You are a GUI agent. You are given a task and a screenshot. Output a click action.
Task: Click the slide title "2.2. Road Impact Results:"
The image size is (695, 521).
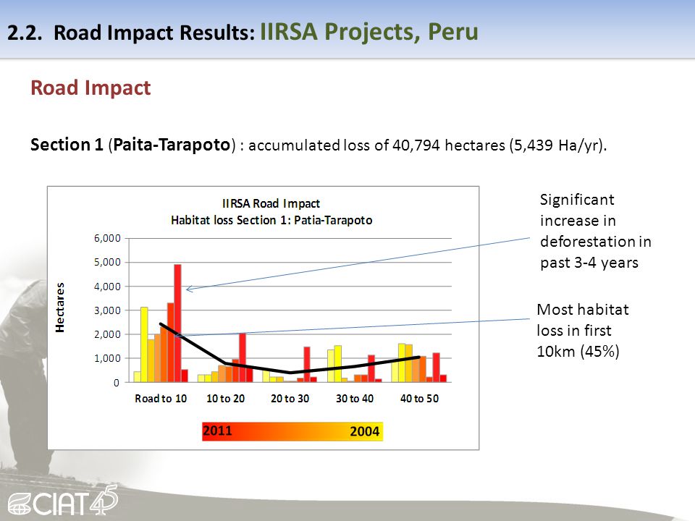click(x=131, y=33)
